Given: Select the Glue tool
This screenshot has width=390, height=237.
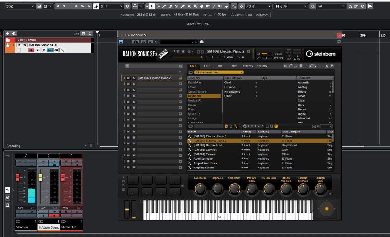Looking at the screenshot, I should (183, 6).
